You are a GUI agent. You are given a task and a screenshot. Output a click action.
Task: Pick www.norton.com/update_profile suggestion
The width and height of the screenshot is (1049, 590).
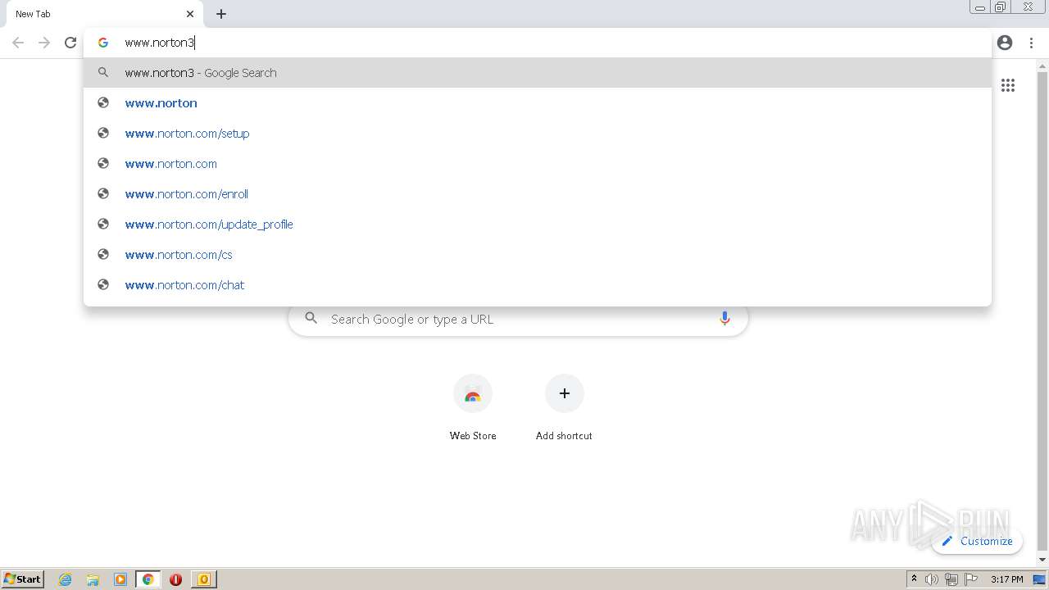point(538,225)
